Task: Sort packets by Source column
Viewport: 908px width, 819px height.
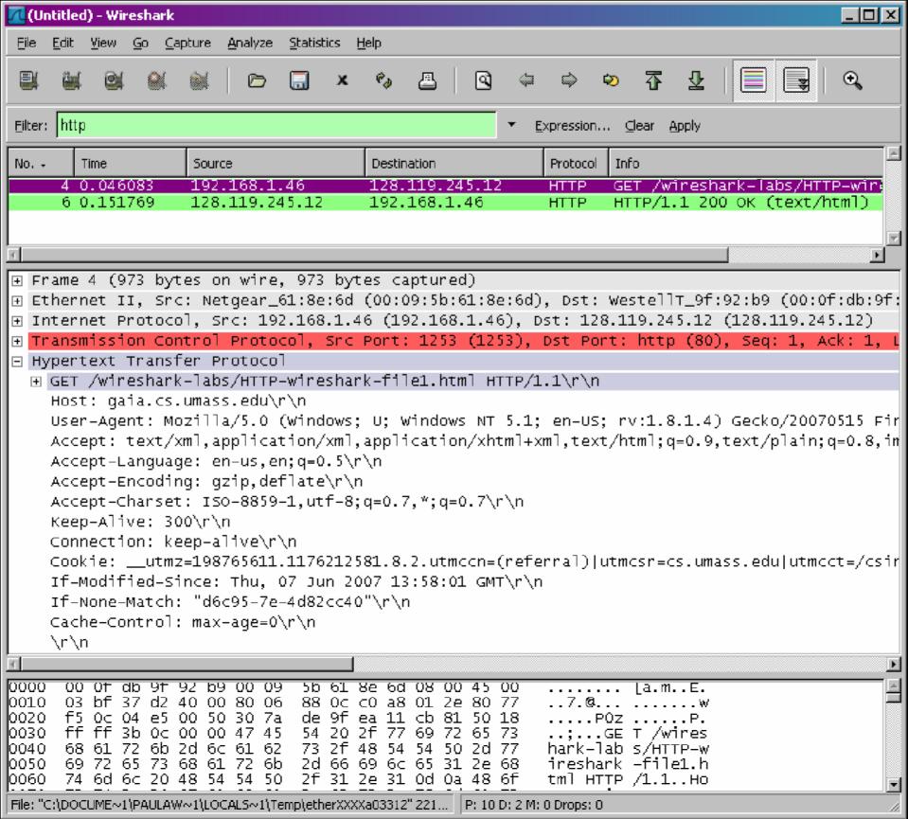Action: pos(276,164)
